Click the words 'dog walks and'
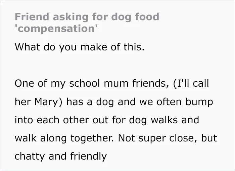This screenshot has width=235, height=171. coord(164,120)
